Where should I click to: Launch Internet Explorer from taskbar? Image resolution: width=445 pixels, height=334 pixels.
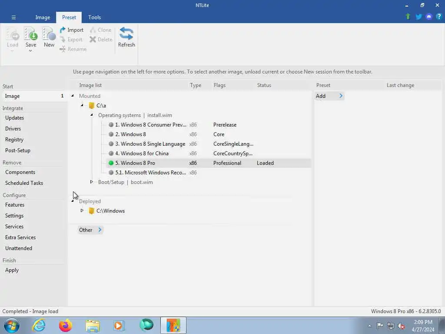pos(39,325)
